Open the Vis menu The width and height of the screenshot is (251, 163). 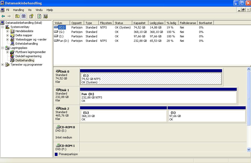click(x=30, y=10)
